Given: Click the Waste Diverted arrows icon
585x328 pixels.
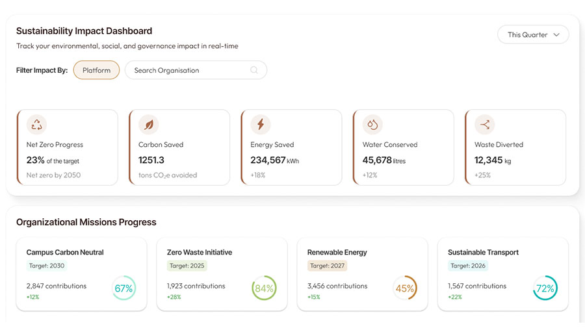Looking at the screenshot, I should [485, 125].
